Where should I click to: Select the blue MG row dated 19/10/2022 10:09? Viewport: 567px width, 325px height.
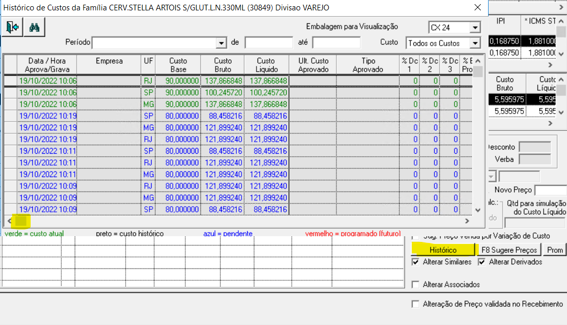238,198
